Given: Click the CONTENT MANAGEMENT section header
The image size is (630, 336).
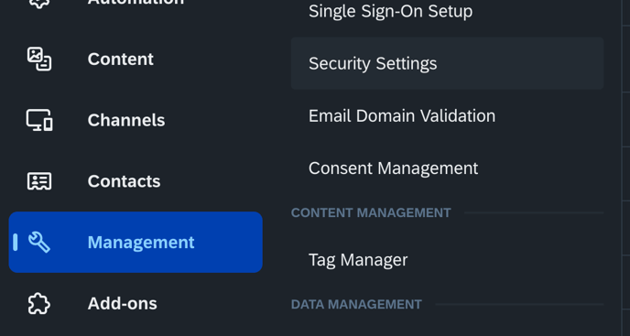Looking at the screenshot, I should tap(371, 212).
